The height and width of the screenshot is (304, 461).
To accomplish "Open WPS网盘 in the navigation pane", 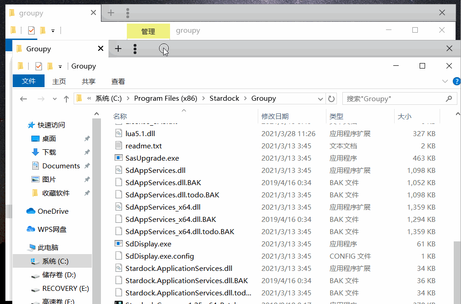I will coord(52,229).
